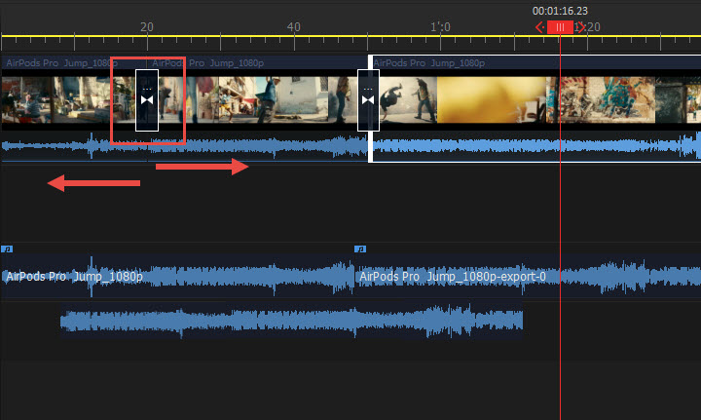Click the transition icon before the third clip

point(368,100)
